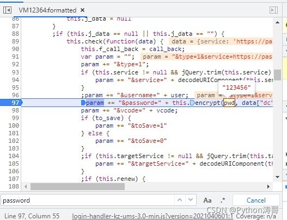Select the VM12364:formatted tab
This screenshot has width=287, height=220.
coord(47,10)
